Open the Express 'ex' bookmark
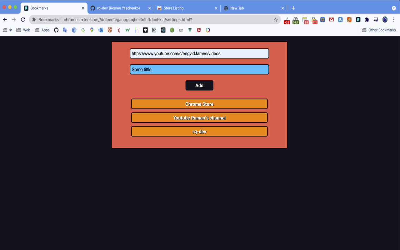 181,30
